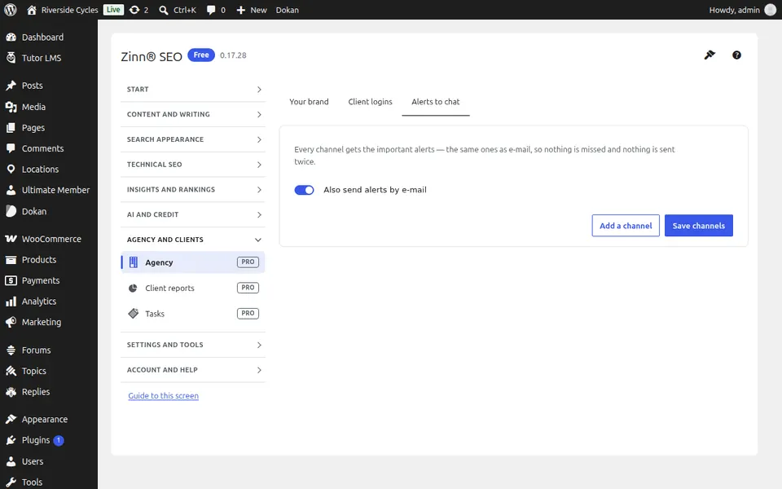Open the Tasks menu item
The image size is (782, 489).
point(193,314)
